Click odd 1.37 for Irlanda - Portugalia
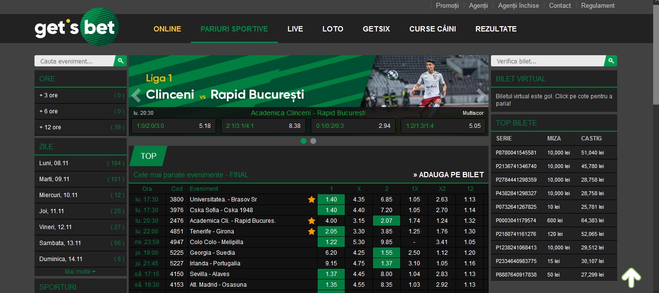659x293 pixels. 387,263
